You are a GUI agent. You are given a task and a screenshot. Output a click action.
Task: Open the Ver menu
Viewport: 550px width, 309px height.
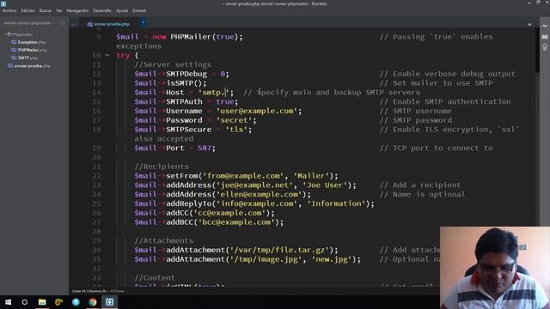click(x=59, y=10)
